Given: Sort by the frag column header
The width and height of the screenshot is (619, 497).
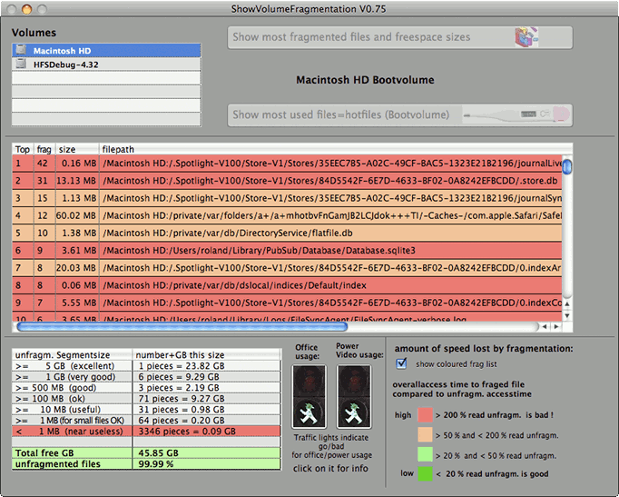Looking at the screenshot, I should [44, 149].
